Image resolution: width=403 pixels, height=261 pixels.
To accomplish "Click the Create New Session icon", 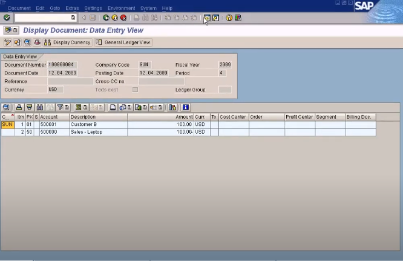I will coord(207,18).
